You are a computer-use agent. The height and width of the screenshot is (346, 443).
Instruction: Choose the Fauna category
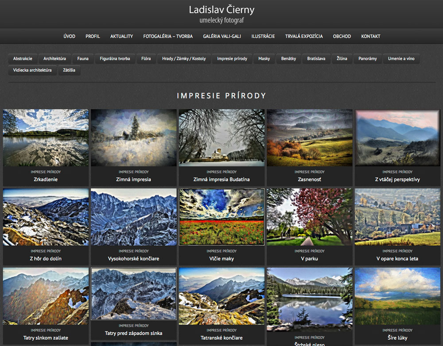(x=83, y=59)
